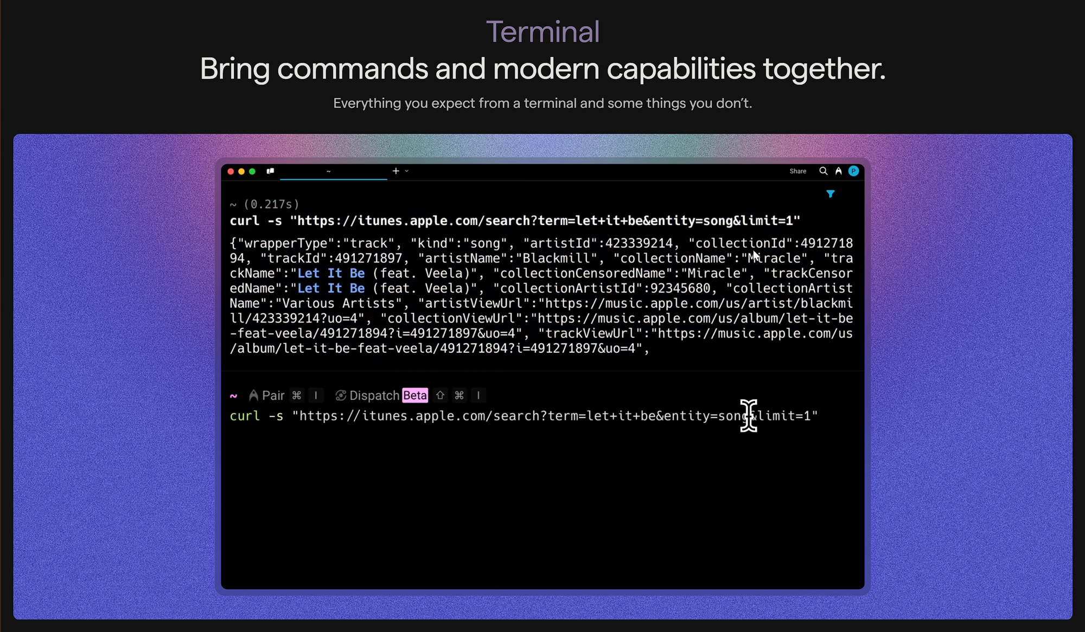Expand the new tab options chevron

tap(407, 171)
